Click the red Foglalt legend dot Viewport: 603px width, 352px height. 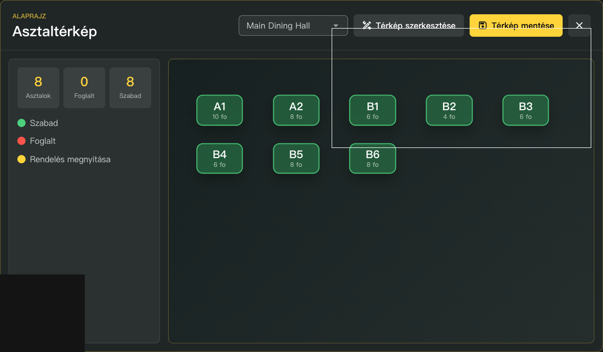tap(21, 141)
